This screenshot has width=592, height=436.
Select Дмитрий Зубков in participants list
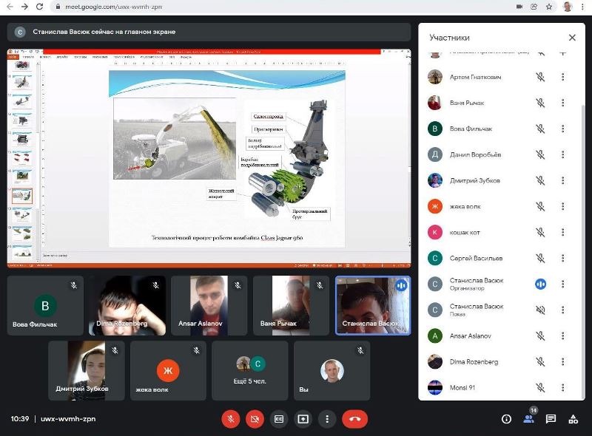pyautogui.click(x=474, y=180)
